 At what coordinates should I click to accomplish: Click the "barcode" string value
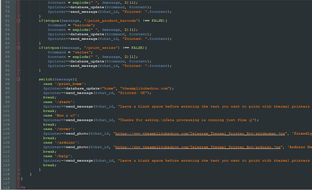tap(83, 25)
